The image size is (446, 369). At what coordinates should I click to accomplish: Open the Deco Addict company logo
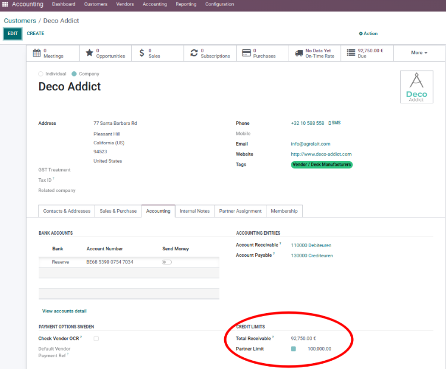click(417, 87)
